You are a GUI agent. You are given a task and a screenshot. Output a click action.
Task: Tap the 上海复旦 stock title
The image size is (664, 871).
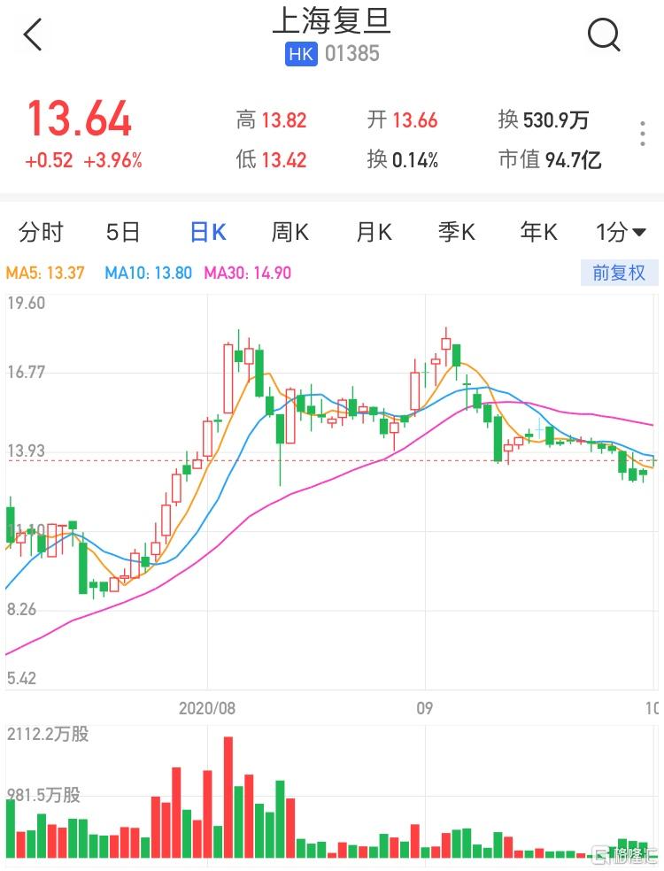[331, 21]
